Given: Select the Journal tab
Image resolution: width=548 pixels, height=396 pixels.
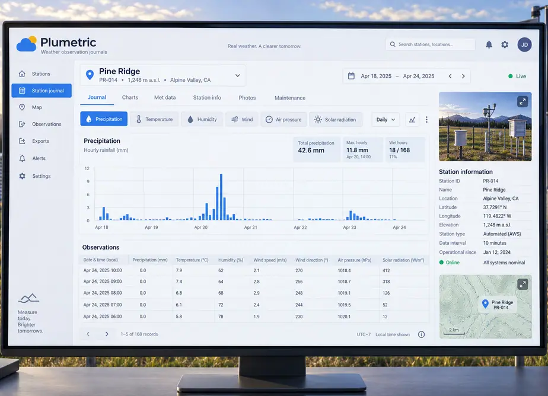Looking at the screenshot, I should [97, 97].
